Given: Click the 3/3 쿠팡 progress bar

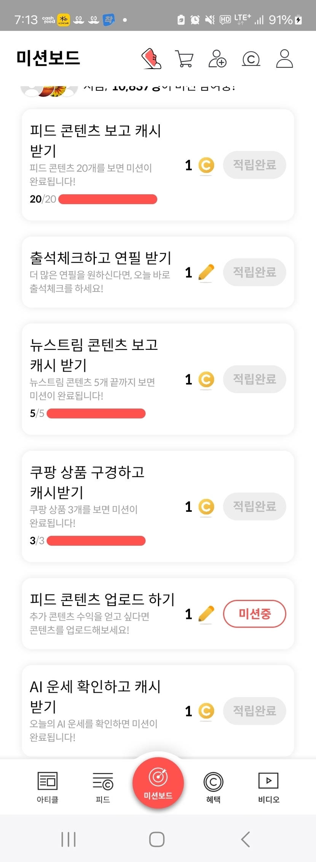Looking at the screenshot, I should (x=96, y=541).
